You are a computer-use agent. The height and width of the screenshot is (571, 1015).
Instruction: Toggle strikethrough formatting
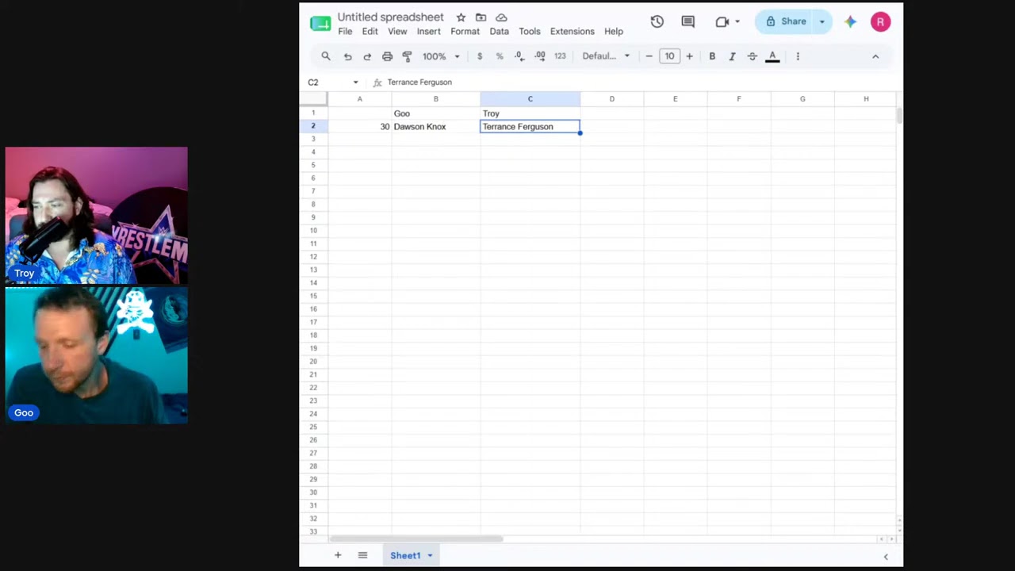[x=753, y=56]
